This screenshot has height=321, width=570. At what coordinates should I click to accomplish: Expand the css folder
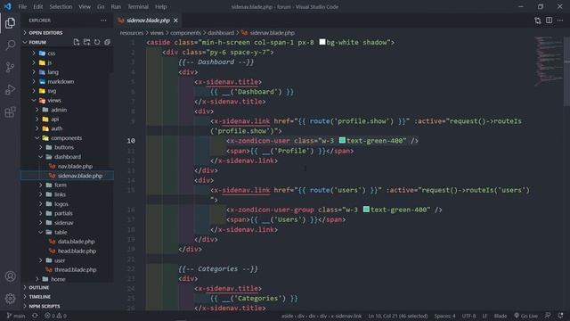tap(52, 53)
